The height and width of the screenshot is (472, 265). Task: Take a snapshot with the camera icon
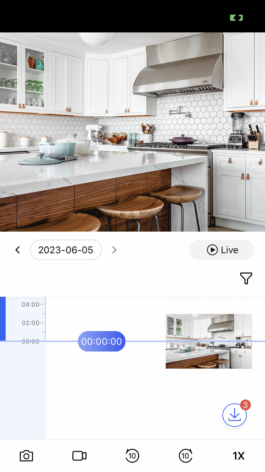pos(26,456)
